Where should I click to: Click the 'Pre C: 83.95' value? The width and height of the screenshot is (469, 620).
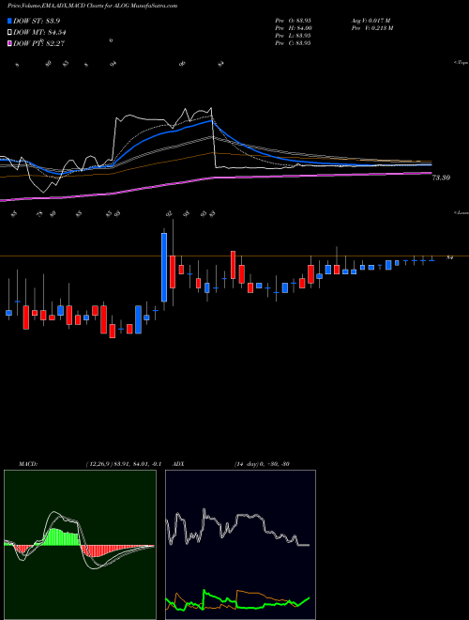click(x=294, y=43)
